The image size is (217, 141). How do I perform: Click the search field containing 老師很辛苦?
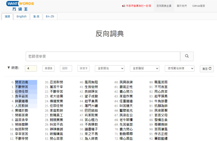(x=103, y=56)
